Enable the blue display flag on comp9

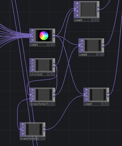tap(104, 104)
